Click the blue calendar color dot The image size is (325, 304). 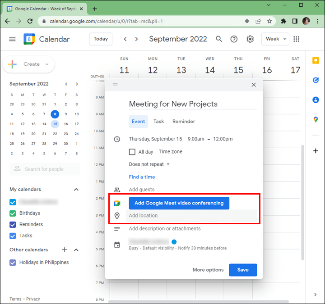click(174, 242)
